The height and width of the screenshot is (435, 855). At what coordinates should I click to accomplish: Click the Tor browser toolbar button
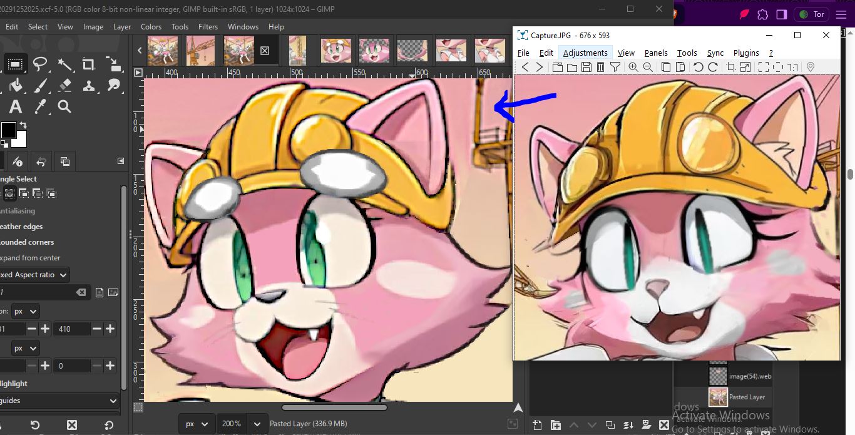[812, 14]
